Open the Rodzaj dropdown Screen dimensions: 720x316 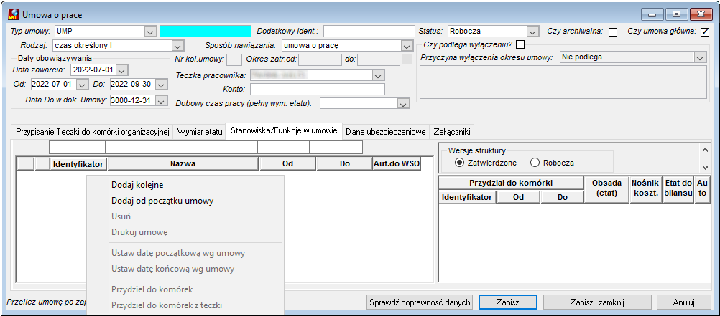tap(177, 46)
